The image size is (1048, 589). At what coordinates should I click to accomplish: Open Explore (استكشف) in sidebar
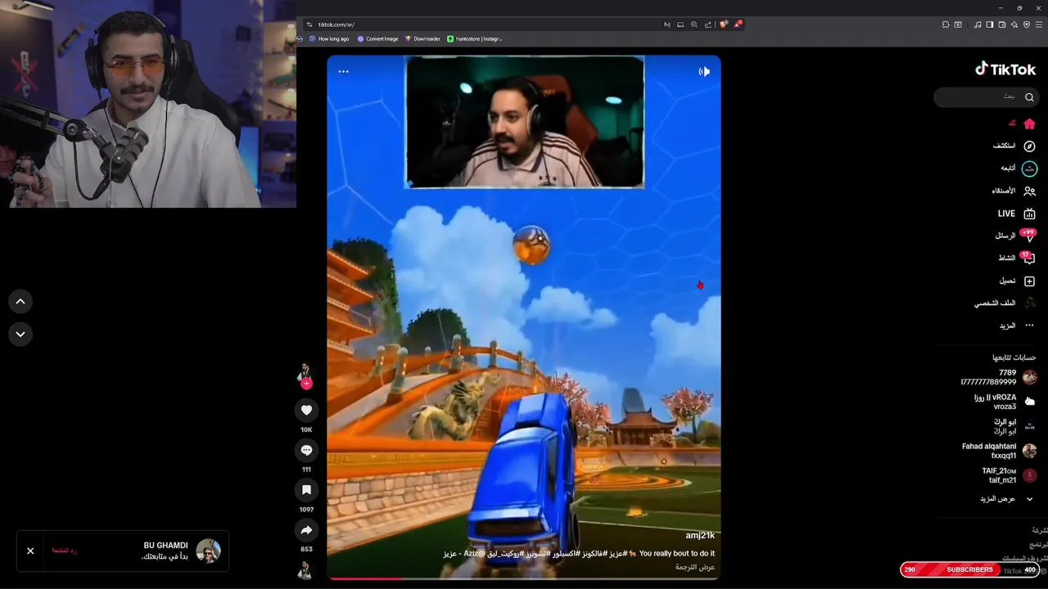[x=1014, y=146]
